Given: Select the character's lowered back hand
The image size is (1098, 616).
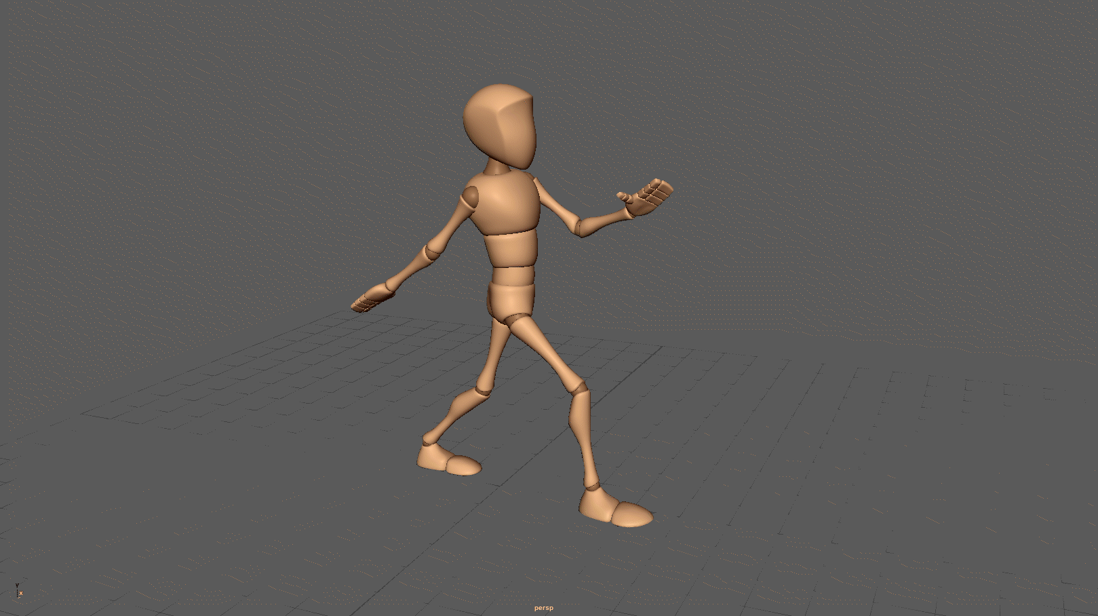Looking at the screenshot, I should click(372, 299).
